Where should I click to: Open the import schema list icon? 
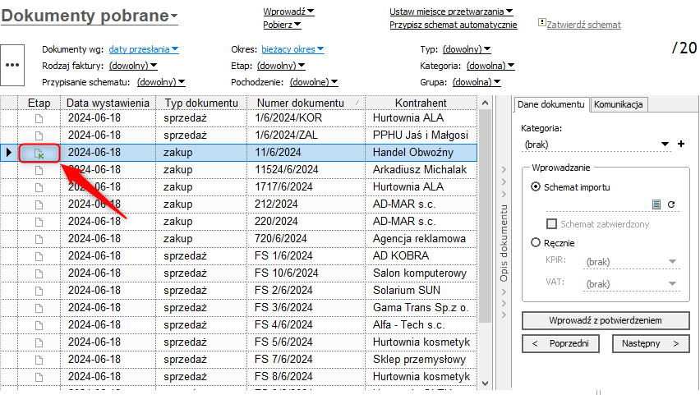(x=656, y=204)
